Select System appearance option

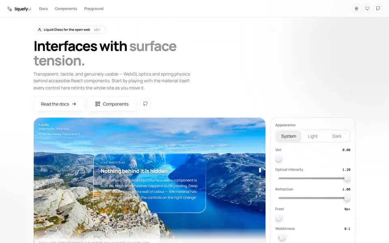click(x=289, y=136)
